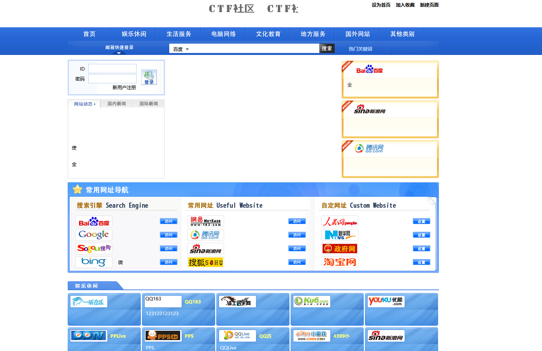Image resolution: width=542 pixels, height=351 pixels.
Task: Click 访问 button for Baidu row
Action: click(x=168, y=221)
